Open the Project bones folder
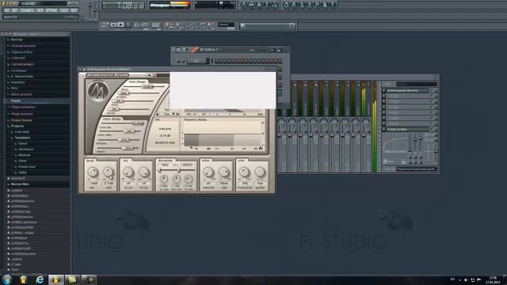Screen dimensions: 507x285 21,120
